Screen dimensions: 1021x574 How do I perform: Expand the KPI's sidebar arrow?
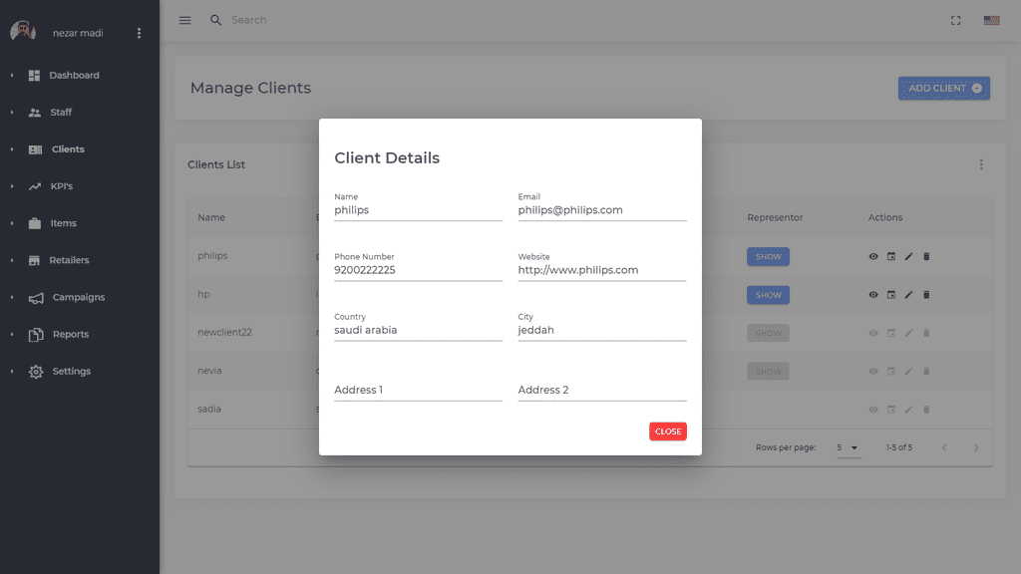coord(12,186)
